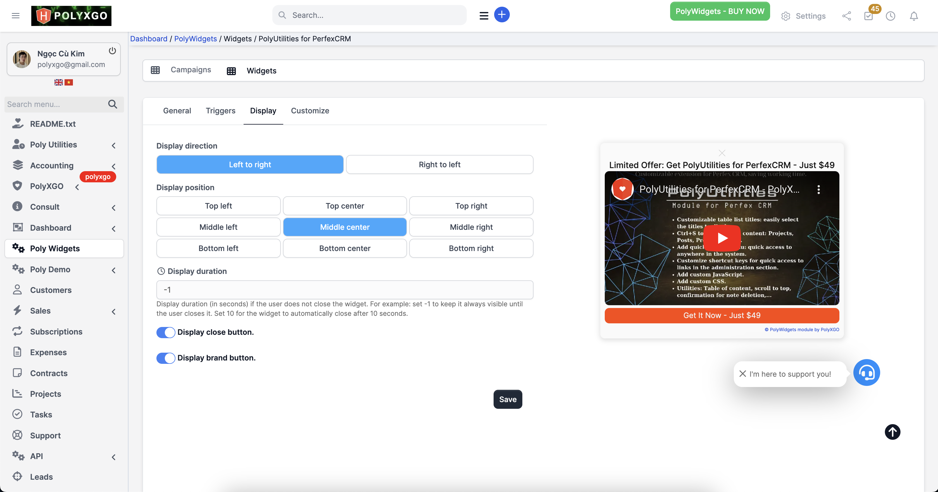Open the support chat headset button
Image resolution: width=938 pixels, height=492 pixels.
point(866,373)
